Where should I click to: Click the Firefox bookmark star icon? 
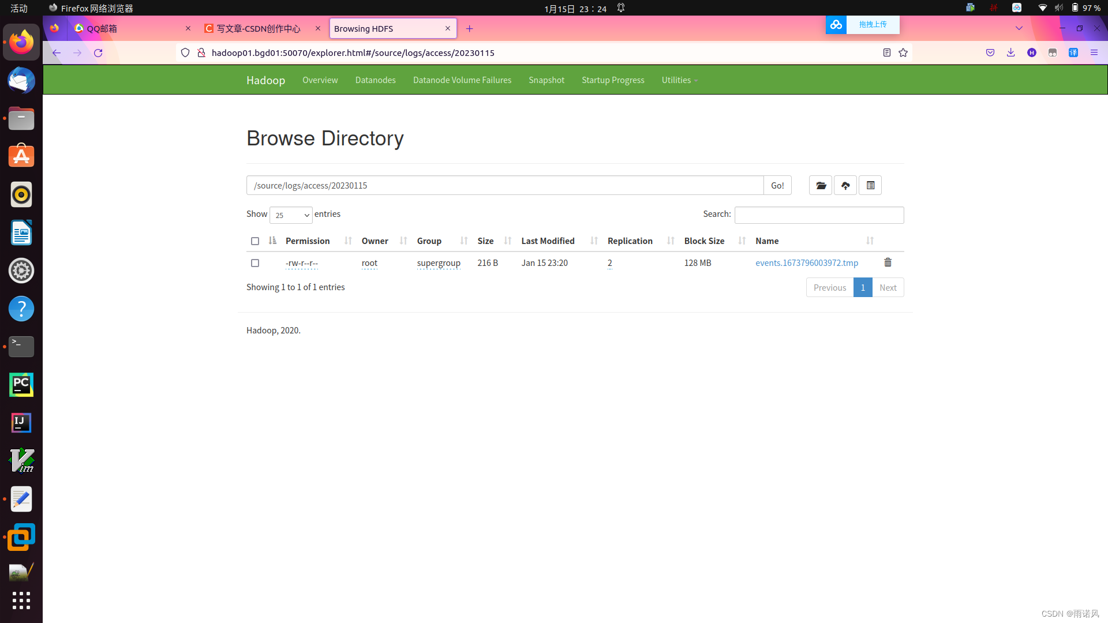tap(903, 52)
